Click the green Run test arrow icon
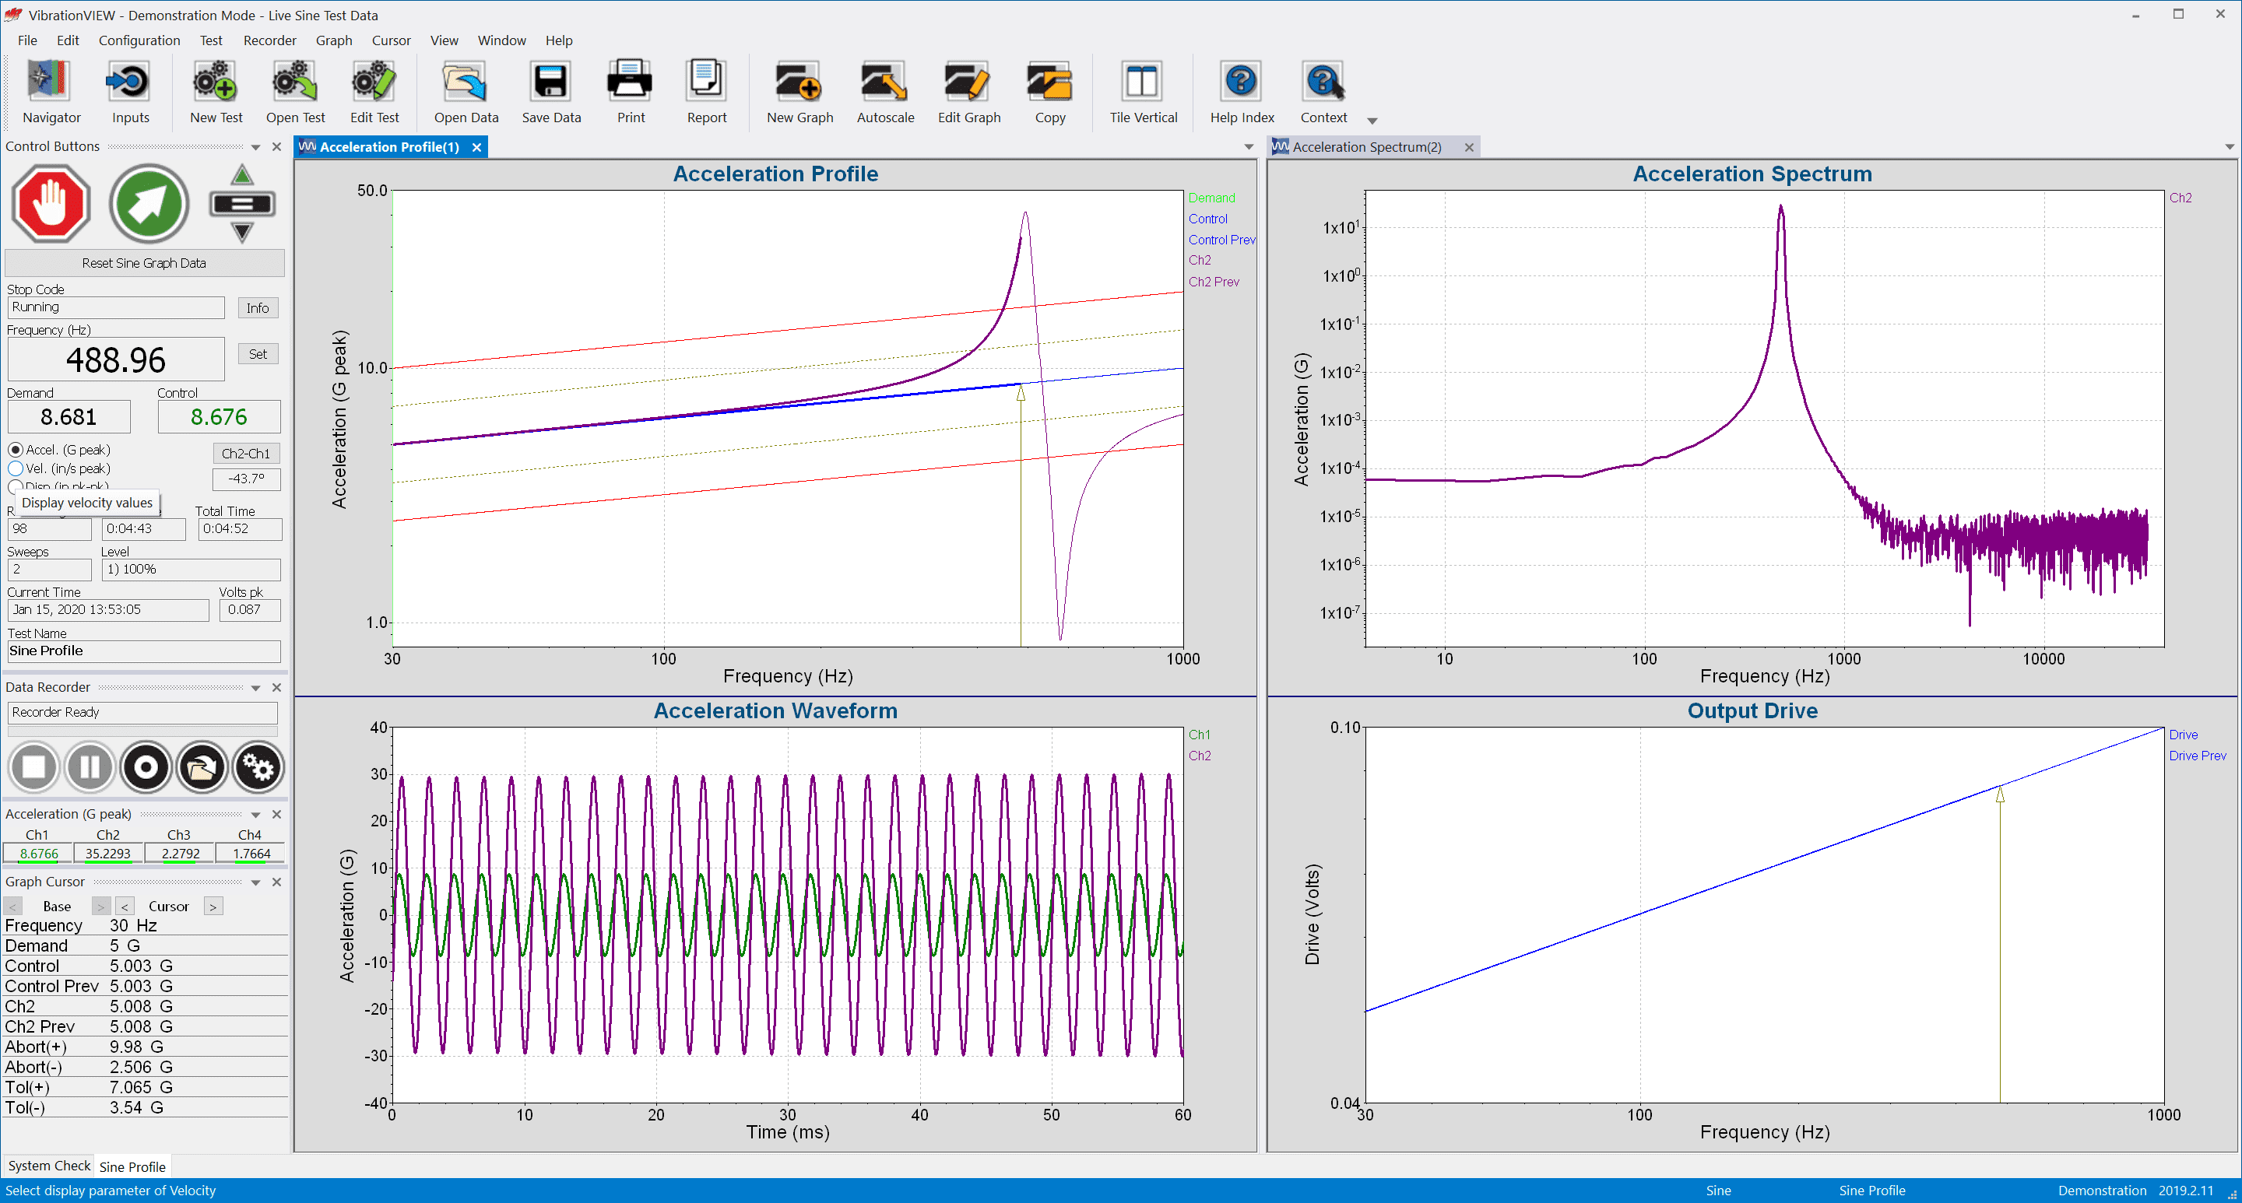The width and height of the screenshot is (2242, 1203). [x=149, y=205]
